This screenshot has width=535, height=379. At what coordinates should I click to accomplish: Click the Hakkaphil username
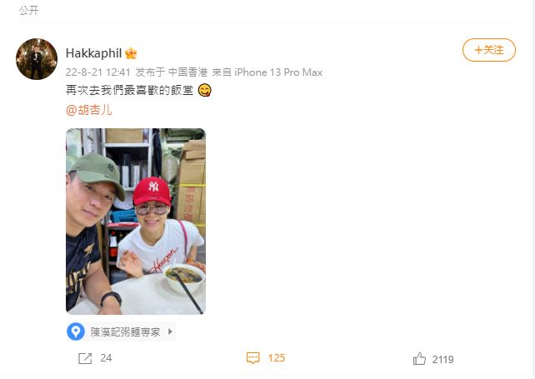(93, 53)
